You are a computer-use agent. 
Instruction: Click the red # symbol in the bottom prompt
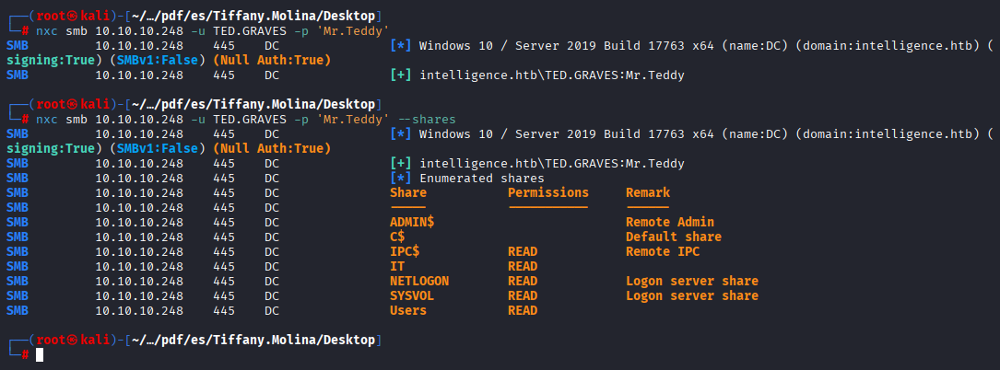[x=25, y=355]
